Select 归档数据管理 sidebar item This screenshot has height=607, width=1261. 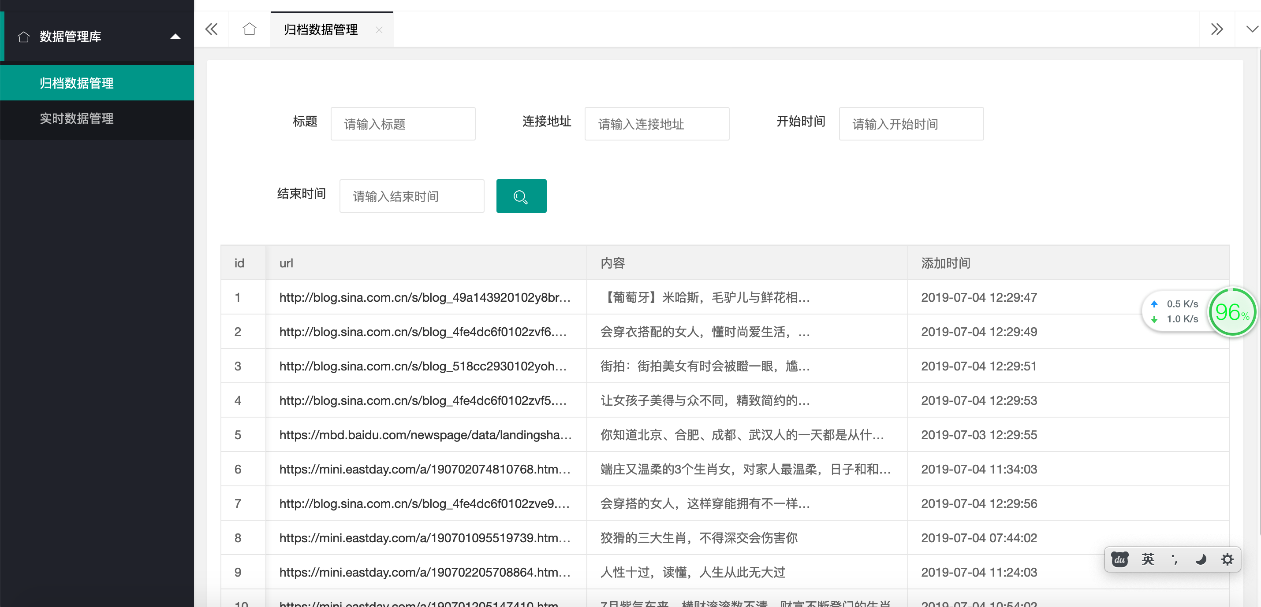pyautogui.click(x=77, y=83)
